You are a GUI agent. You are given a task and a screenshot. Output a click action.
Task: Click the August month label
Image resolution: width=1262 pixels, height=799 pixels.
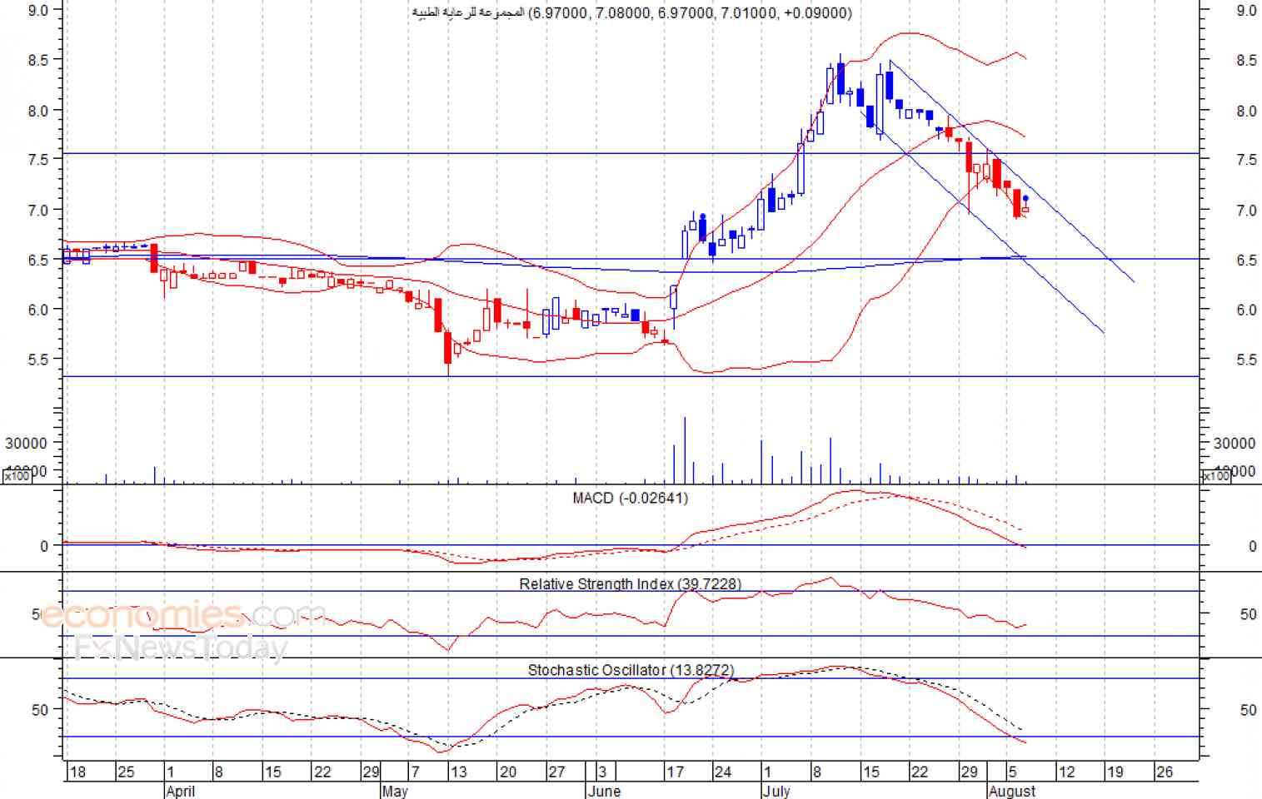point(1012,791)
